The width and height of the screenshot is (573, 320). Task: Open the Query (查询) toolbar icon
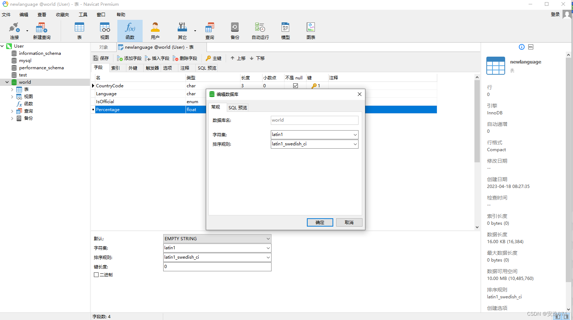pos(210,31)
